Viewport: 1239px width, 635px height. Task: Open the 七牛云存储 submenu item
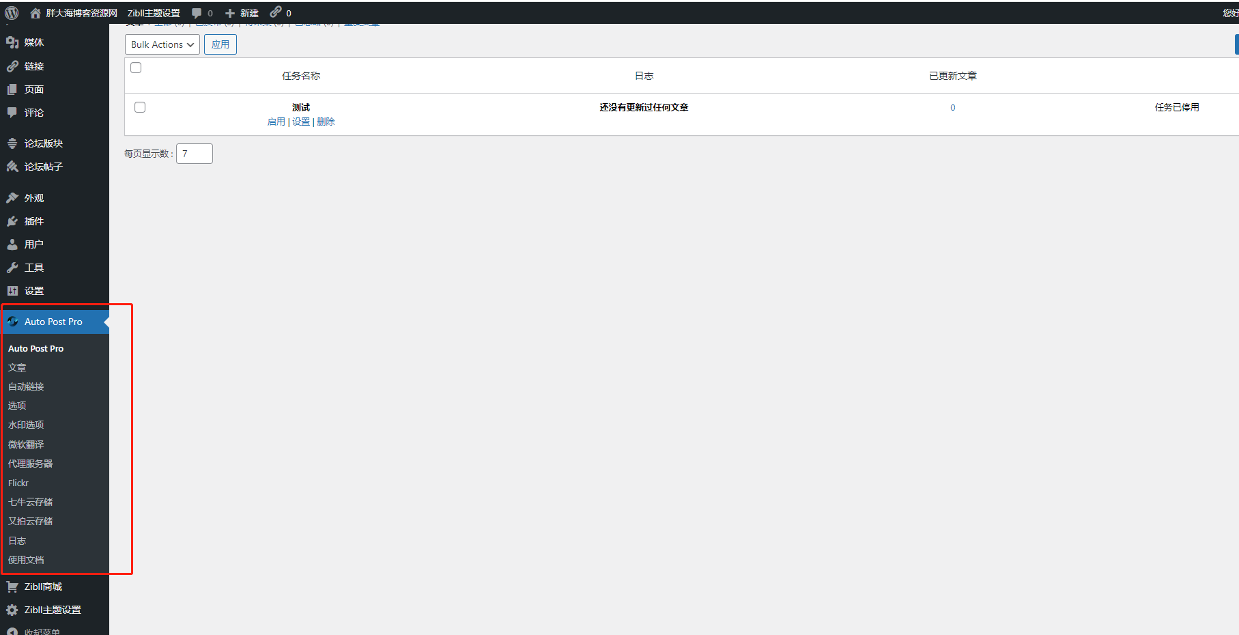(x=30, y=502)
